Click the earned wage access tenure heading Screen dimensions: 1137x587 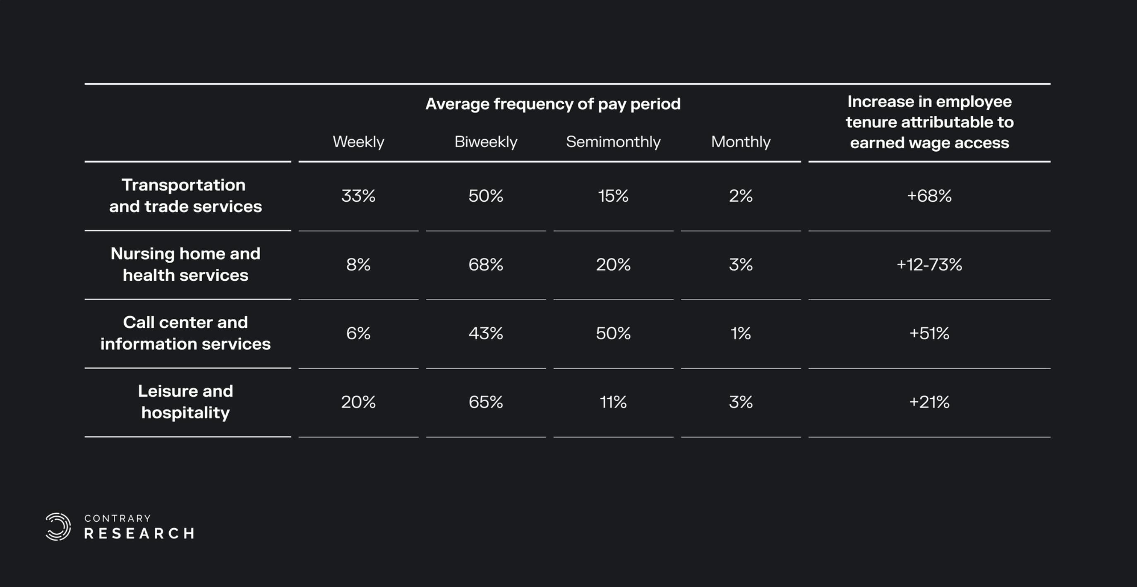pyautogui.click(x=929, y=122)
